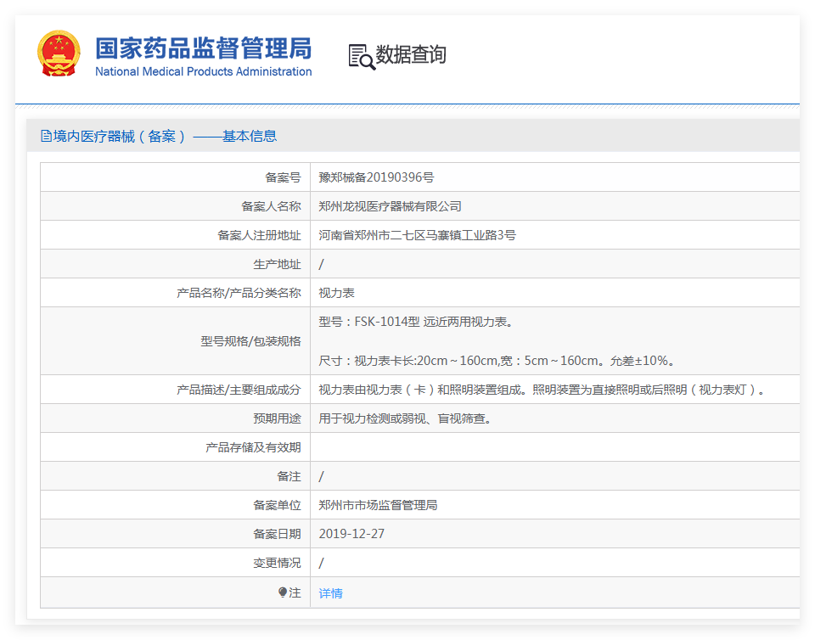This screenshot has width=815, height=640.
Task: Click the registered address value cell
Action: click(x=417, y=235)
